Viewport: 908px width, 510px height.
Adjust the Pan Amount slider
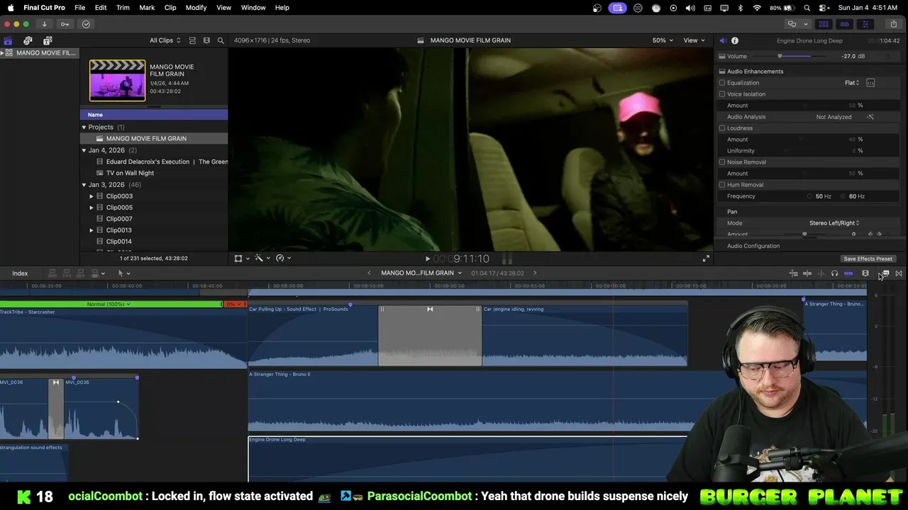pos(804,234)
